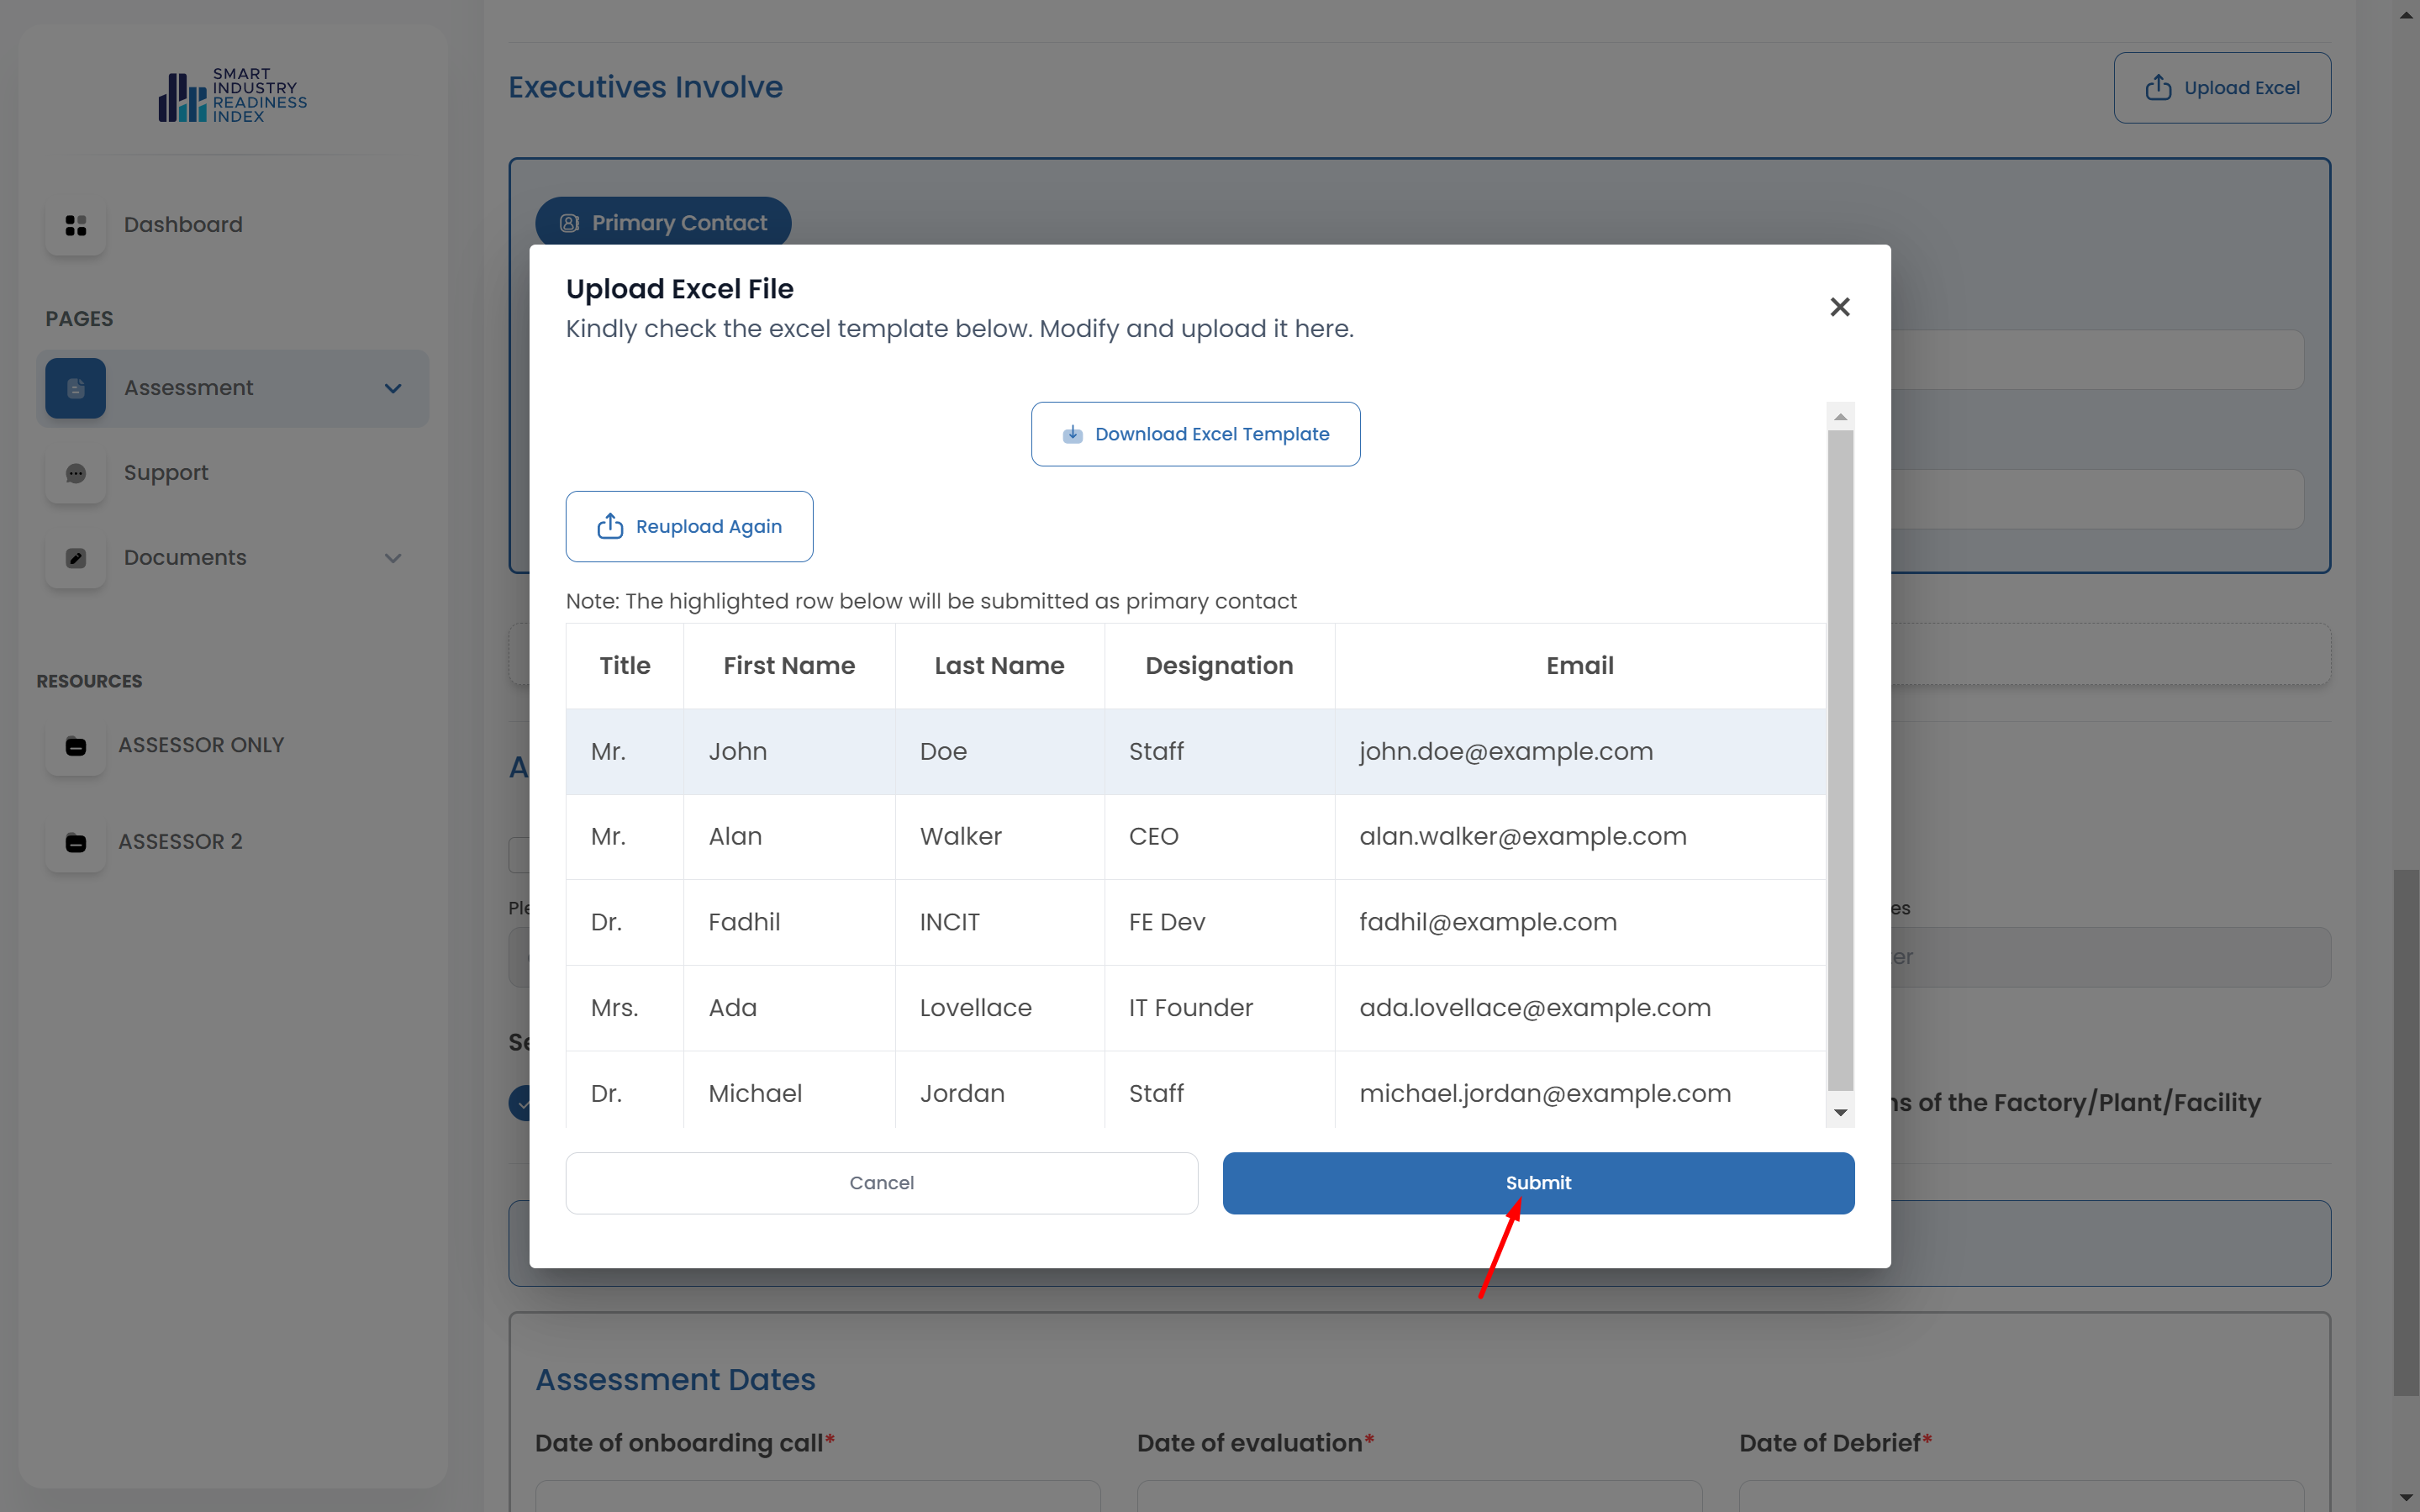Open the ASSESSOR ONLY folder icon
This screenshot has height=1512, width=2420.
click(x=76, y=746)
